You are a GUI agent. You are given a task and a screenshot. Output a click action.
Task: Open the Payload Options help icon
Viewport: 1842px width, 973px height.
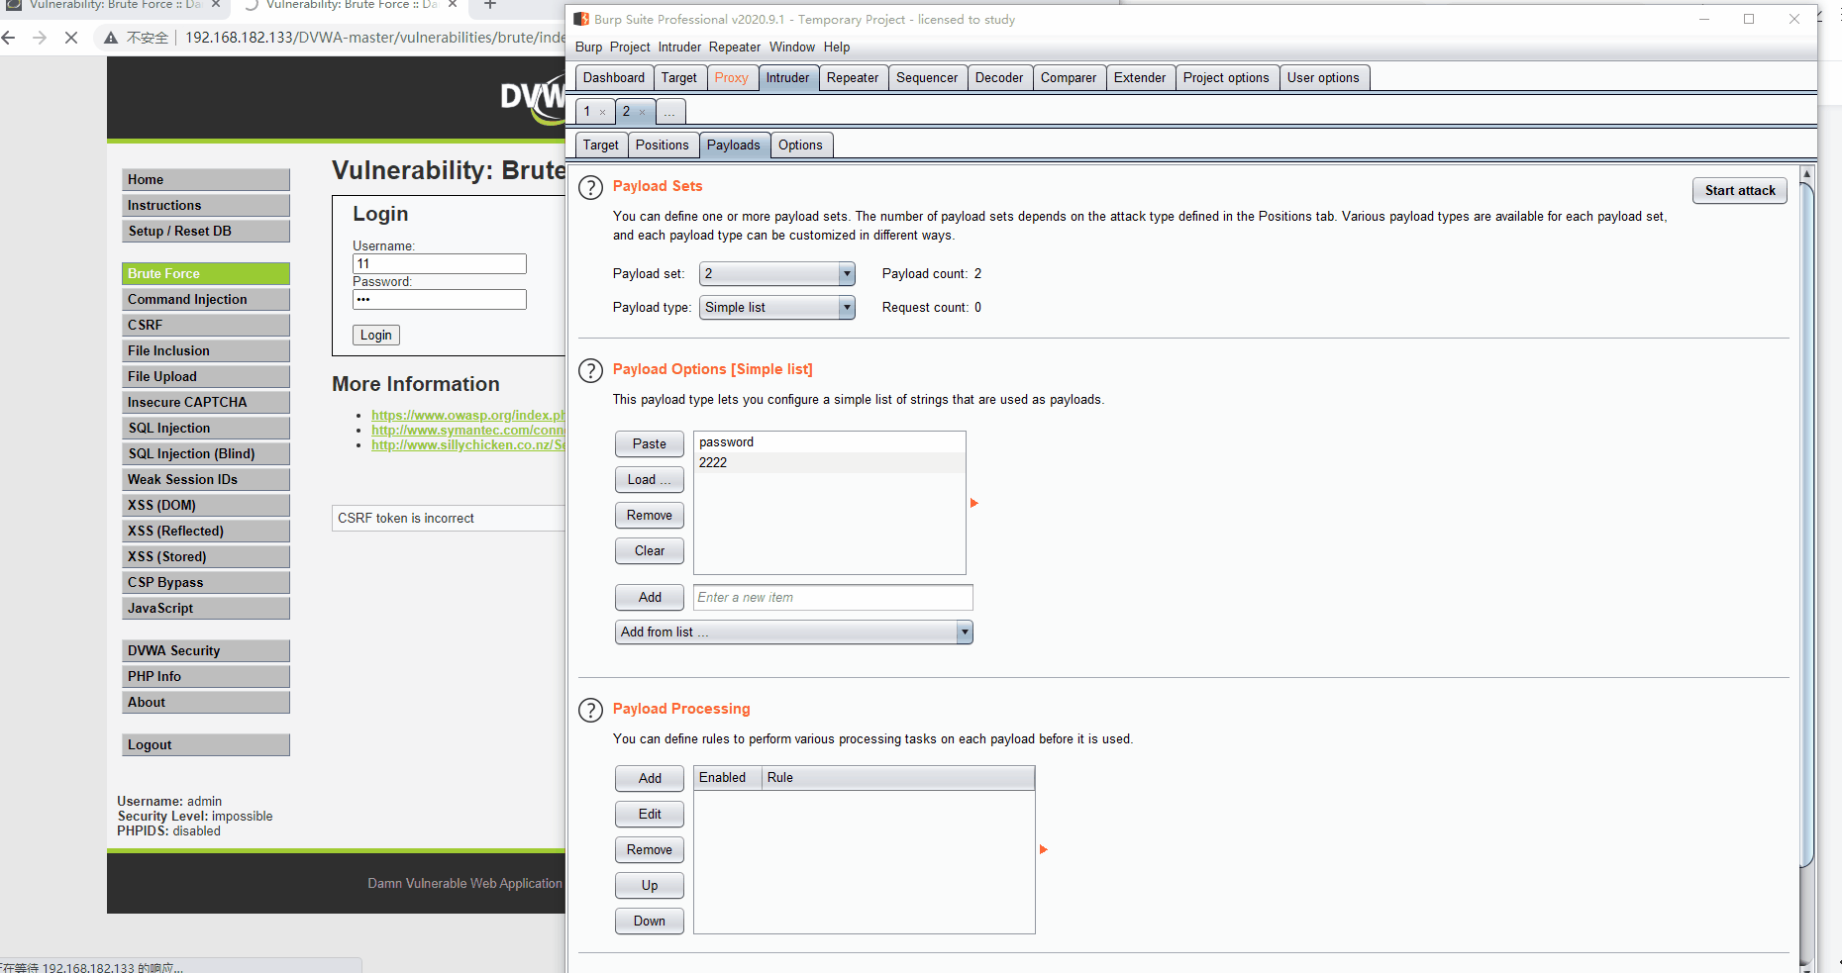pos(590,370)
